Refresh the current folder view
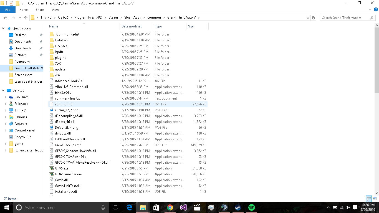Viewport: 379px width, 213px height. tap(314, 17)
